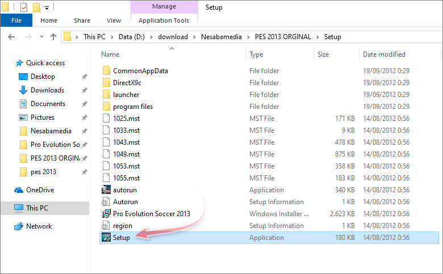Image resolution: width=443 pixels, height=274 pixels.
Task: Click the folder icon in address bar
Action: [x=67, y=37]
